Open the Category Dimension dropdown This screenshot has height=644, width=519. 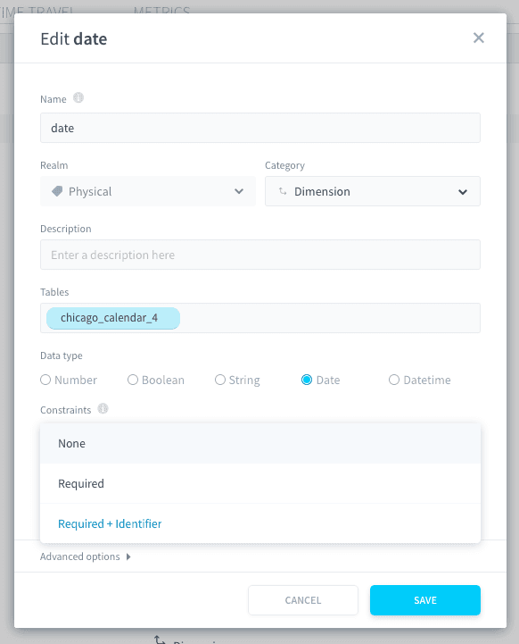coord(373,191)
